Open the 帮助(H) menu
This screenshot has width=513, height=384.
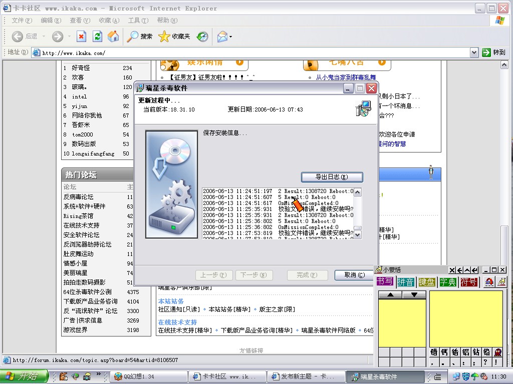point(167,20)
